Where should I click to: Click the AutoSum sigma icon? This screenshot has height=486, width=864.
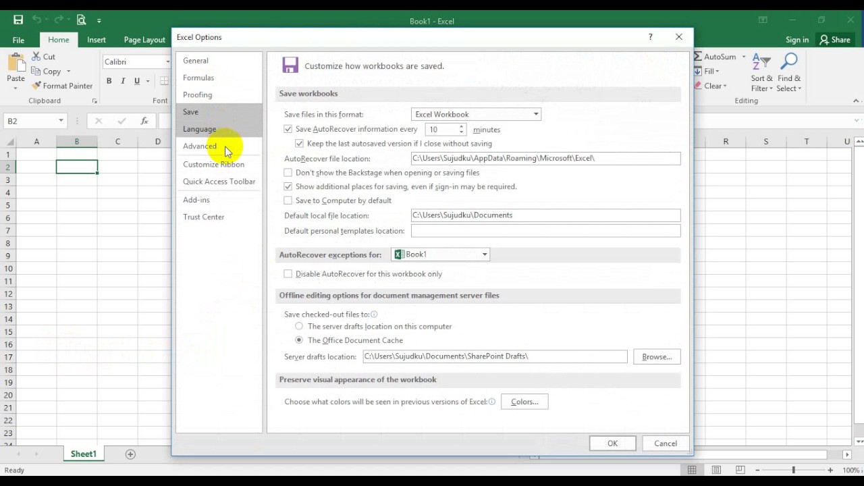[698, 57]
